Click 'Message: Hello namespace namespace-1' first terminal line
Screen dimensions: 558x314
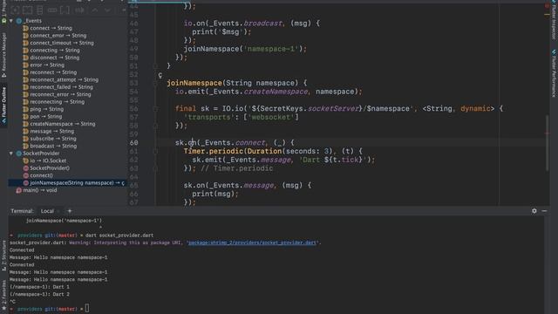pos(58,257)
